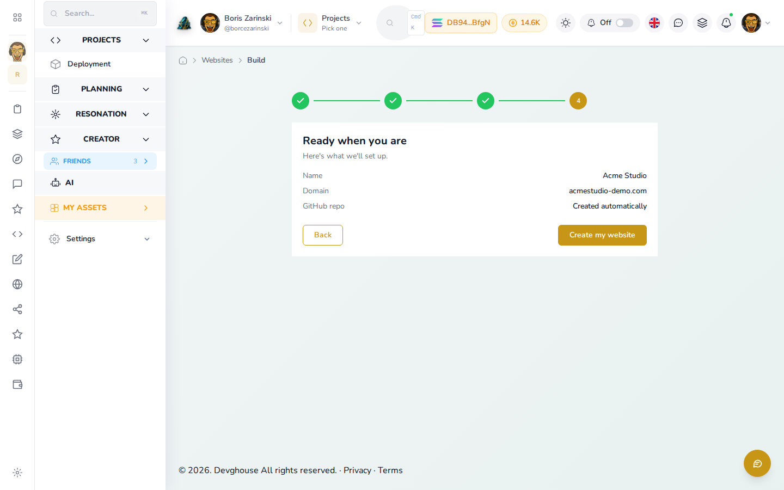Click the share nodes icon
Image resolution: width=784 pixels, height=490 pixels.
(x=17, y=309)
